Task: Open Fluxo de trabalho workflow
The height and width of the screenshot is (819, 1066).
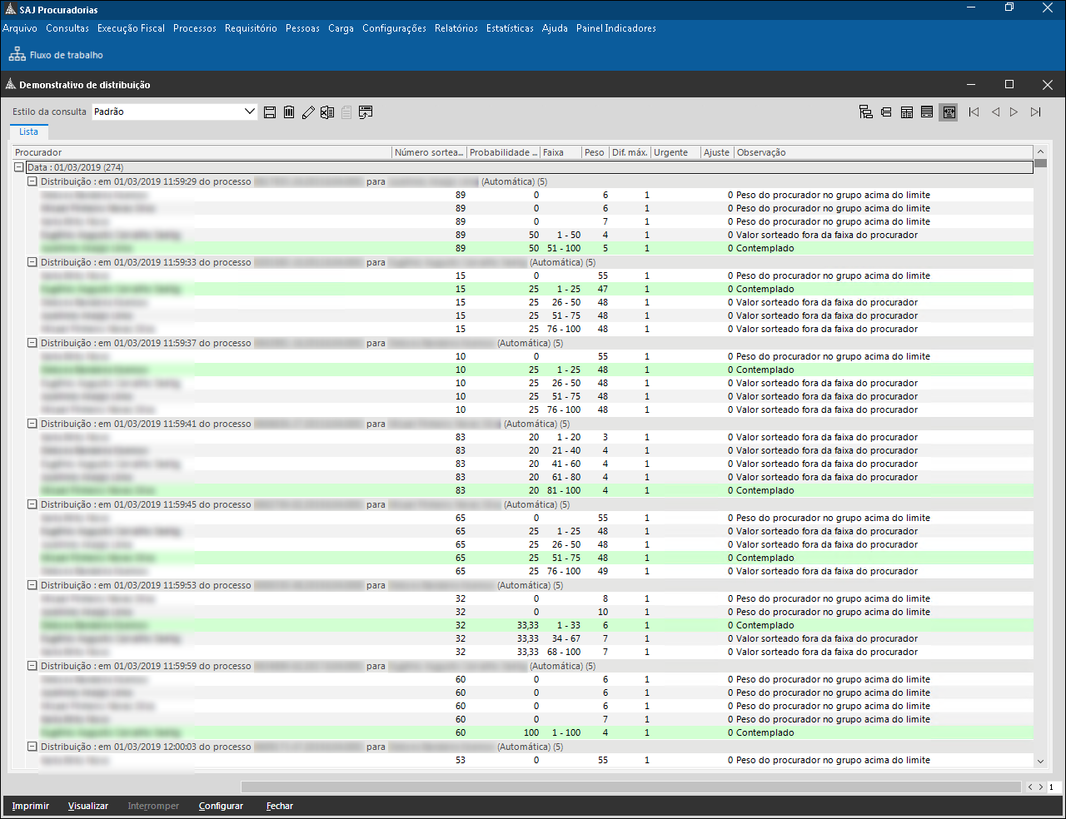Action: (56, 55)
